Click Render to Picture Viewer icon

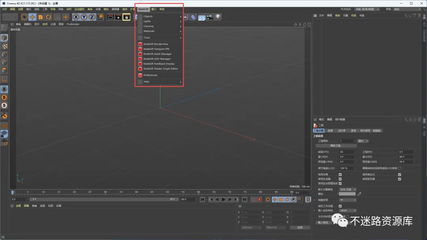pyautogui.click(x=119, y=17)
